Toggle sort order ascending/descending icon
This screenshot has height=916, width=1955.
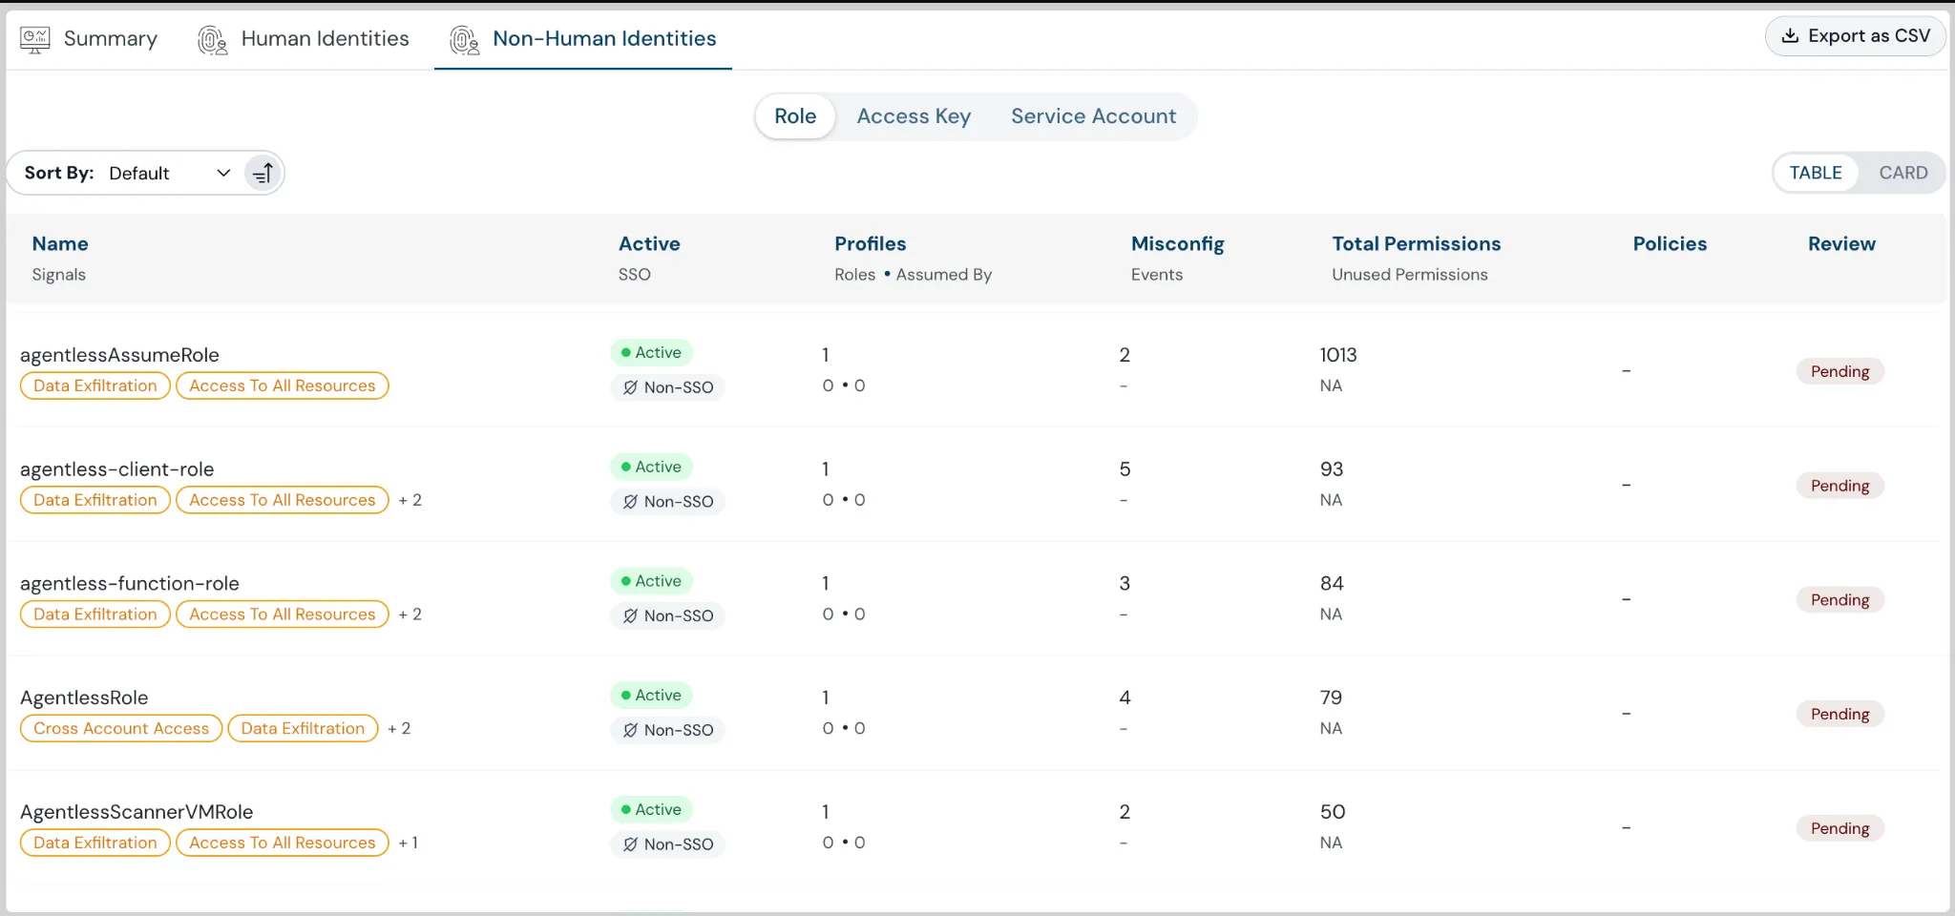[x=263, y=173]
